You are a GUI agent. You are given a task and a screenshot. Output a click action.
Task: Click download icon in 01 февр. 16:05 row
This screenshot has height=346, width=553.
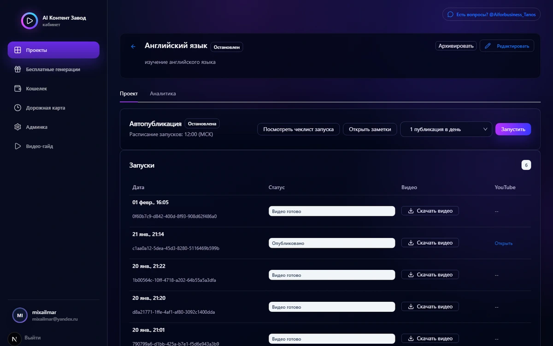tap(411, 211)
